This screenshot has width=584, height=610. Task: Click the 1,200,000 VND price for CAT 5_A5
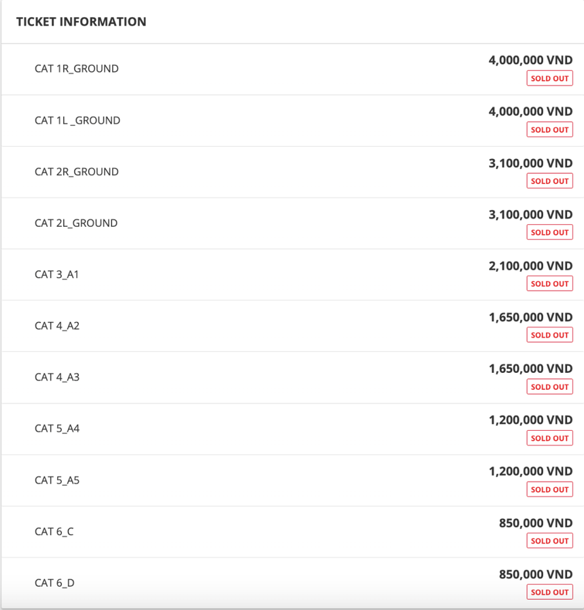point(530,471)
